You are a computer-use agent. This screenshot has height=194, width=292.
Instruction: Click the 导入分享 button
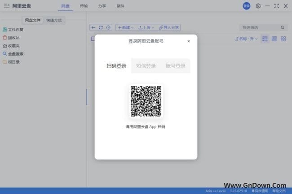tap(169, 27)
